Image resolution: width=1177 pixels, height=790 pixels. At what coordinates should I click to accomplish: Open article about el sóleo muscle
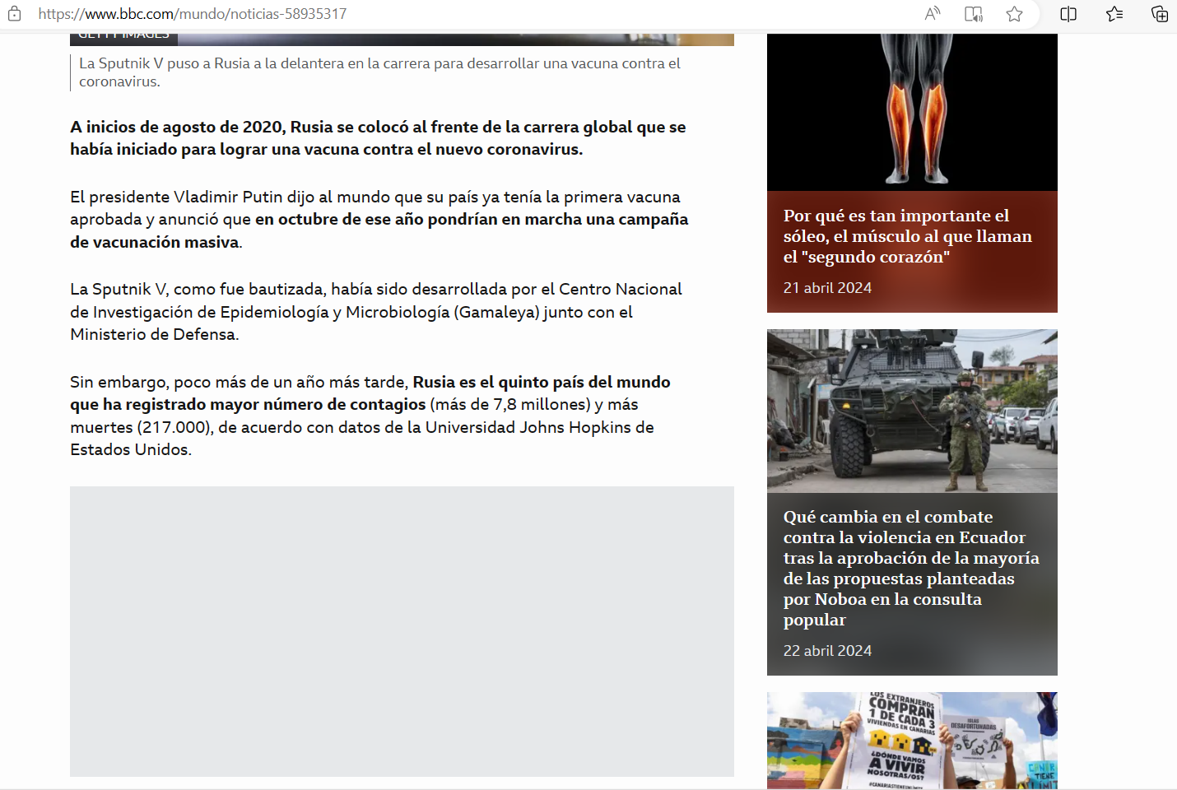point(908,236)
